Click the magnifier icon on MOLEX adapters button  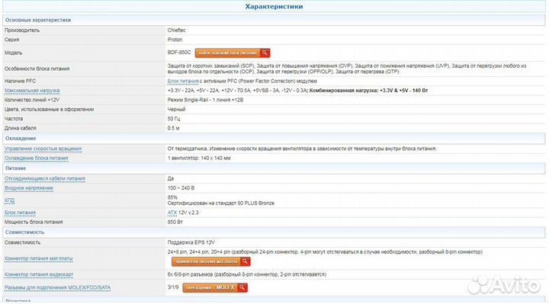242,287
